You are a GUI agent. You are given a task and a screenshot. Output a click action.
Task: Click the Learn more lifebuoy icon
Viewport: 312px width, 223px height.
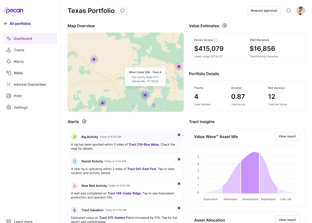[x=8, y=221]
